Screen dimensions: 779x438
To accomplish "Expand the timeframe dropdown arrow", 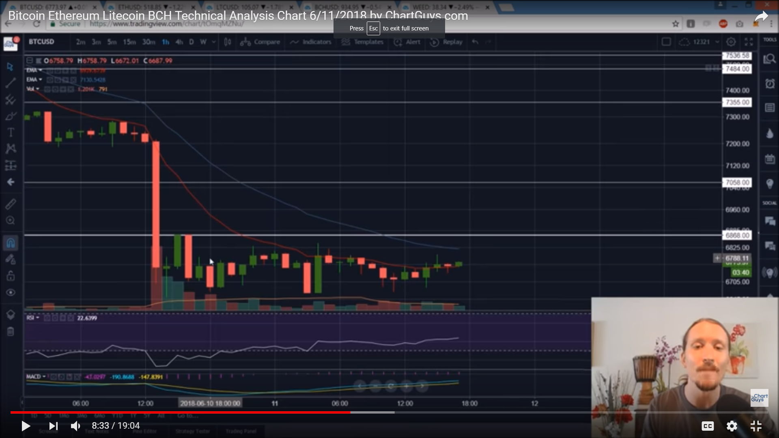I will pyautogui.click(x=214, y=42).
